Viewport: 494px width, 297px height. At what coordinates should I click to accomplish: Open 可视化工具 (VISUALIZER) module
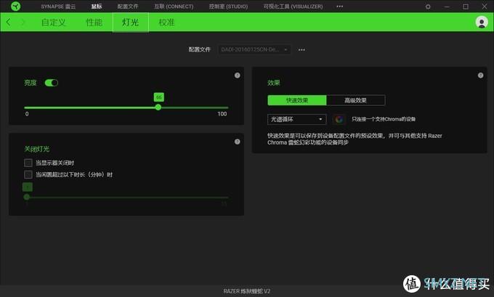click(293, 7)
